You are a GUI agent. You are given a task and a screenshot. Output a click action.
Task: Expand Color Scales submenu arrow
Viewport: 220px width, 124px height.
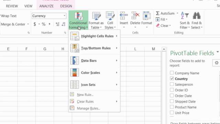point(117,73)
